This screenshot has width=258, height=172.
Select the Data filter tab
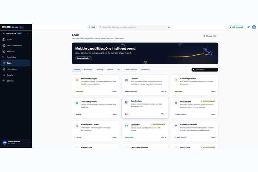(119, 70)
